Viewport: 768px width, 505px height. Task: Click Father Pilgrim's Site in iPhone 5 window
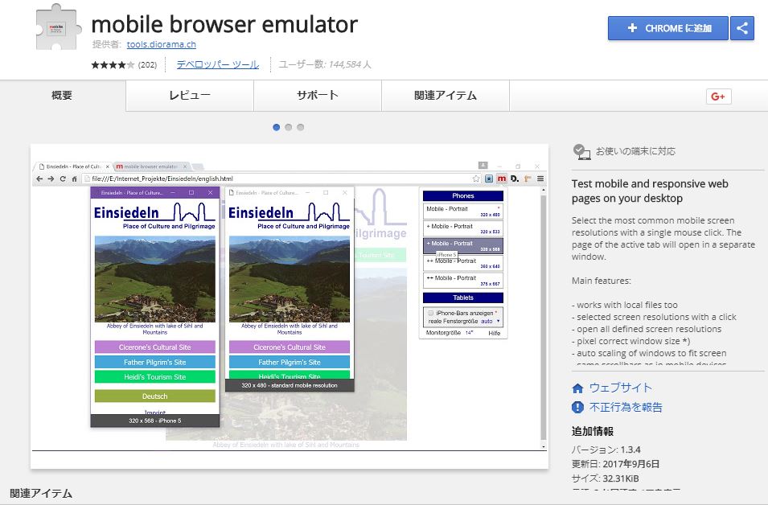click(154, 363)
